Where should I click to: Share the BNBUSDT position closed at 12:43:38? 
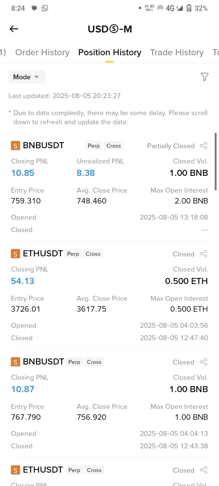(x=203, y=362)
